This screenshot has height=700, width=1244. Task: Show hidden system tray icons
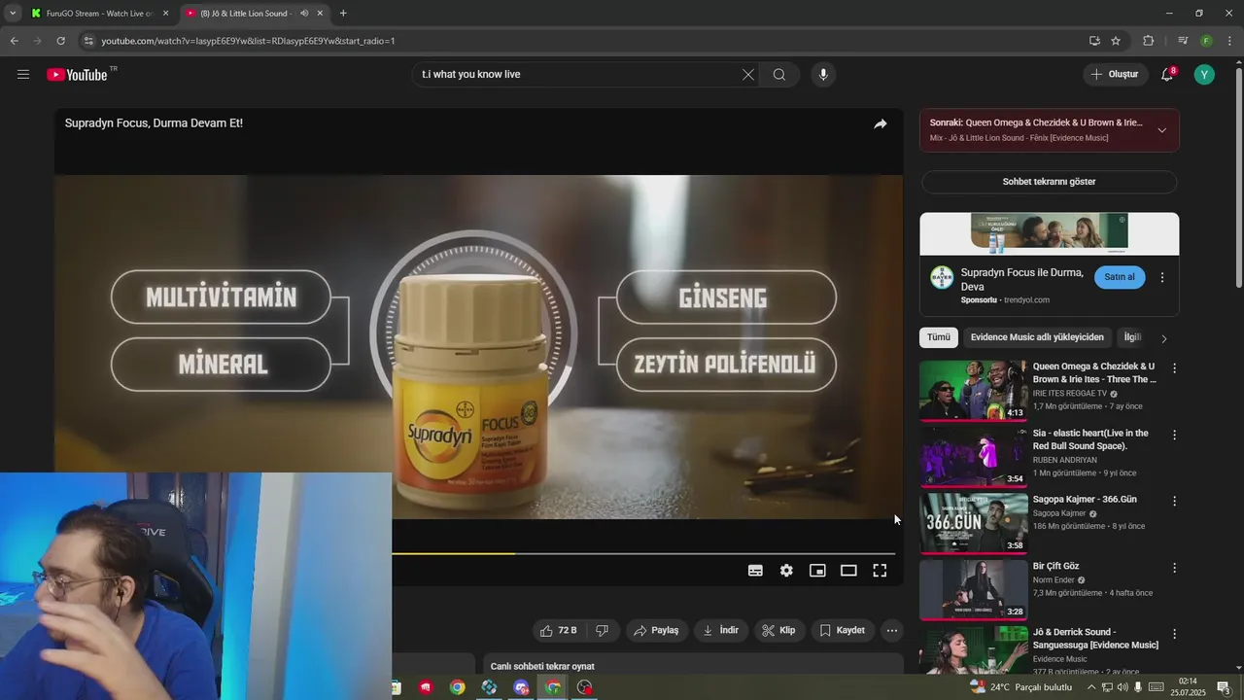coord(1091,687)
